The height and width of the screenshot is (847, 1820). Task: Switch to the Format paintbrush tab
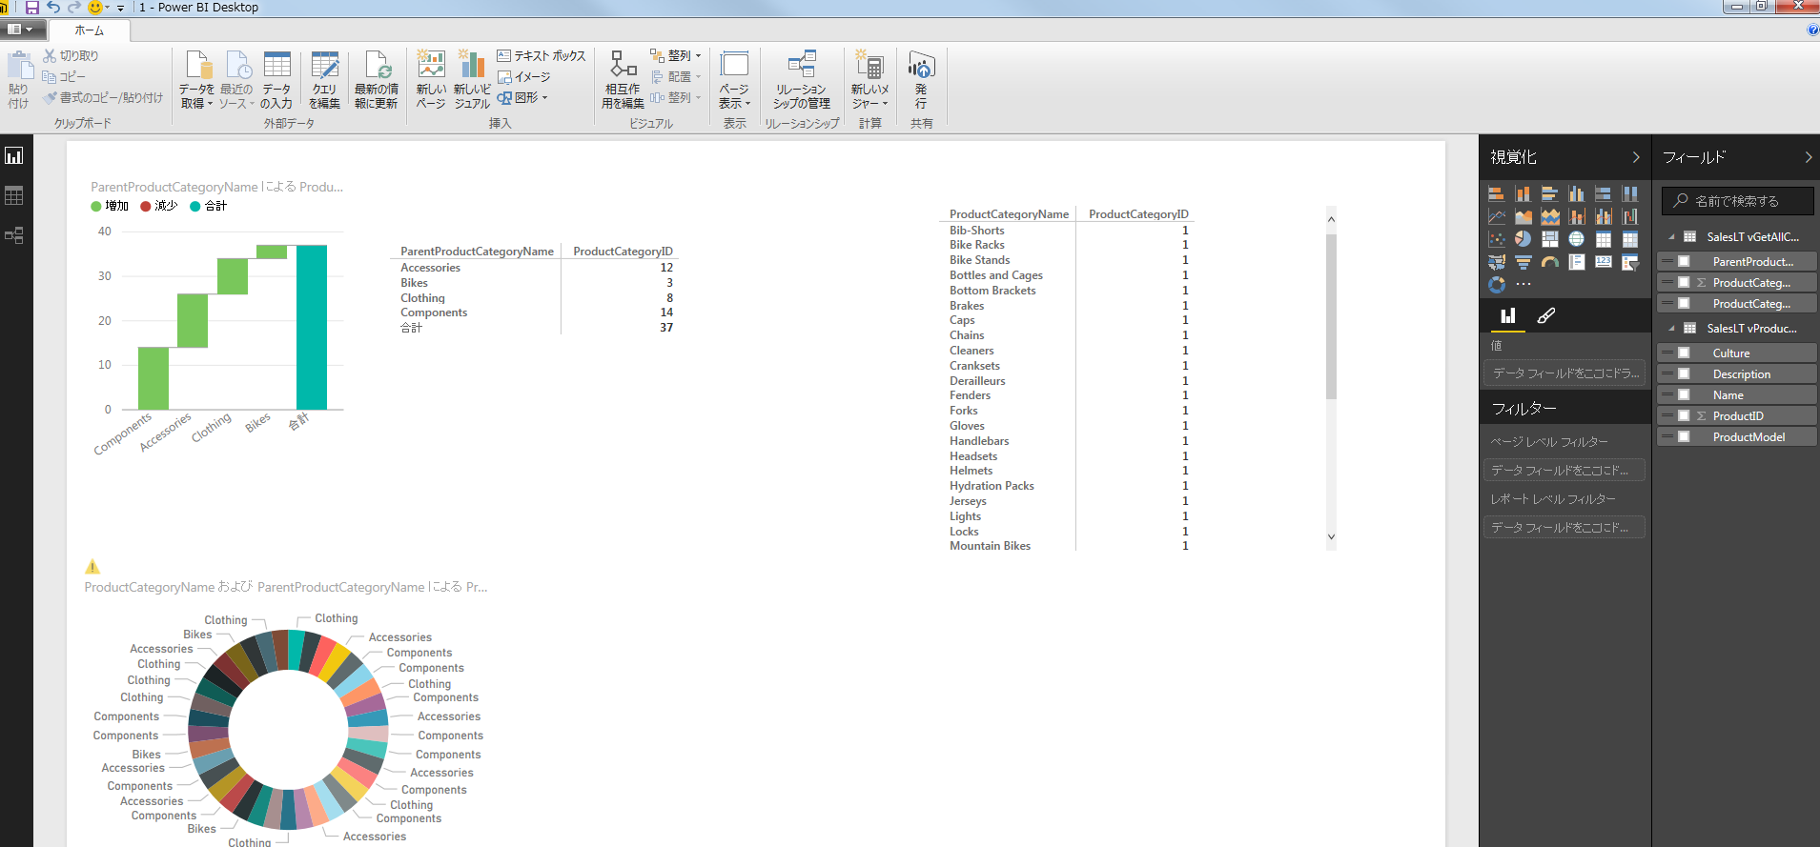pos(1546,315)
